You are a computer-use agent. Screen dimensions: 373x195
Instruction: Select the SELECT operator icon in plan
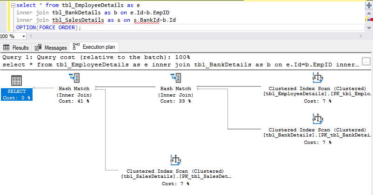pyautogui.click(x=16, y=80)
